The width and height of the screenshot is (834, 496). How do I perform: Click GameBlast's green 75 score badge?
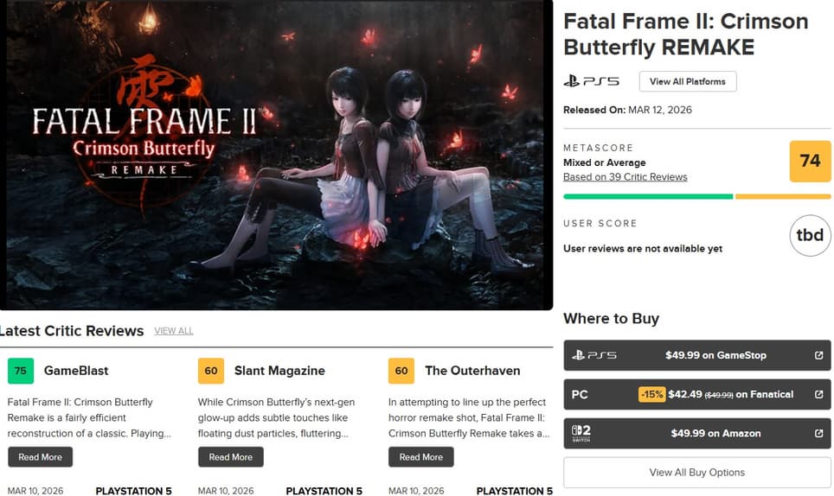coord(21,371)
